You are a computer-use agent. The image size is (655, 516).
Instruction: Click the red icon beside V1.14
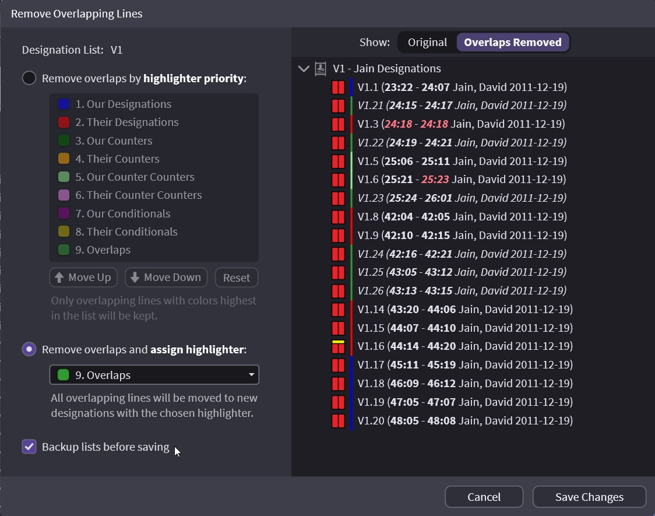tap(338, 310)
